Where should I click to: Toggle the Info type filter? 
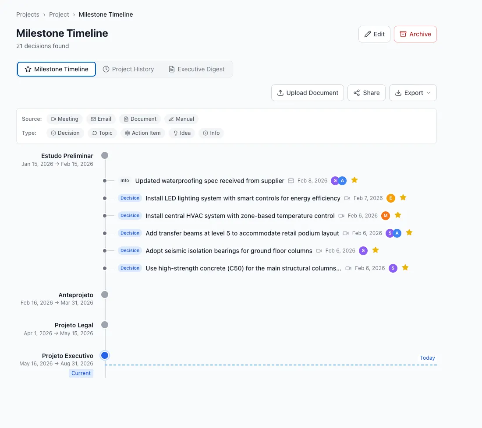click(211, 133)
